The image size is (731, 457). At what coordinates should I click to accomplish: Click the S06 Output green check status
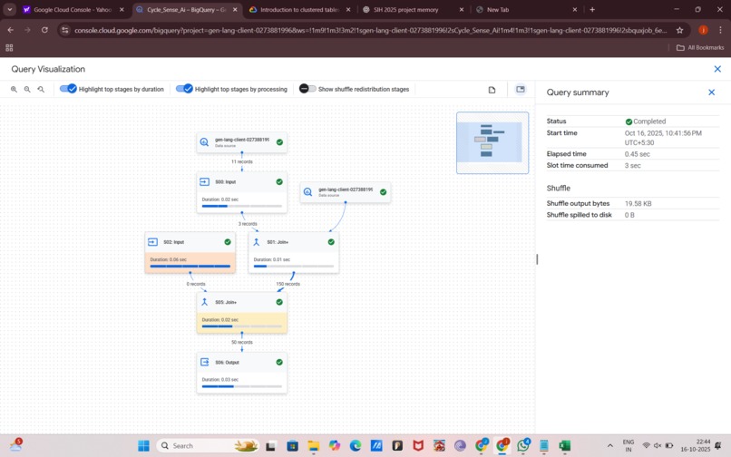pos(279,363)
